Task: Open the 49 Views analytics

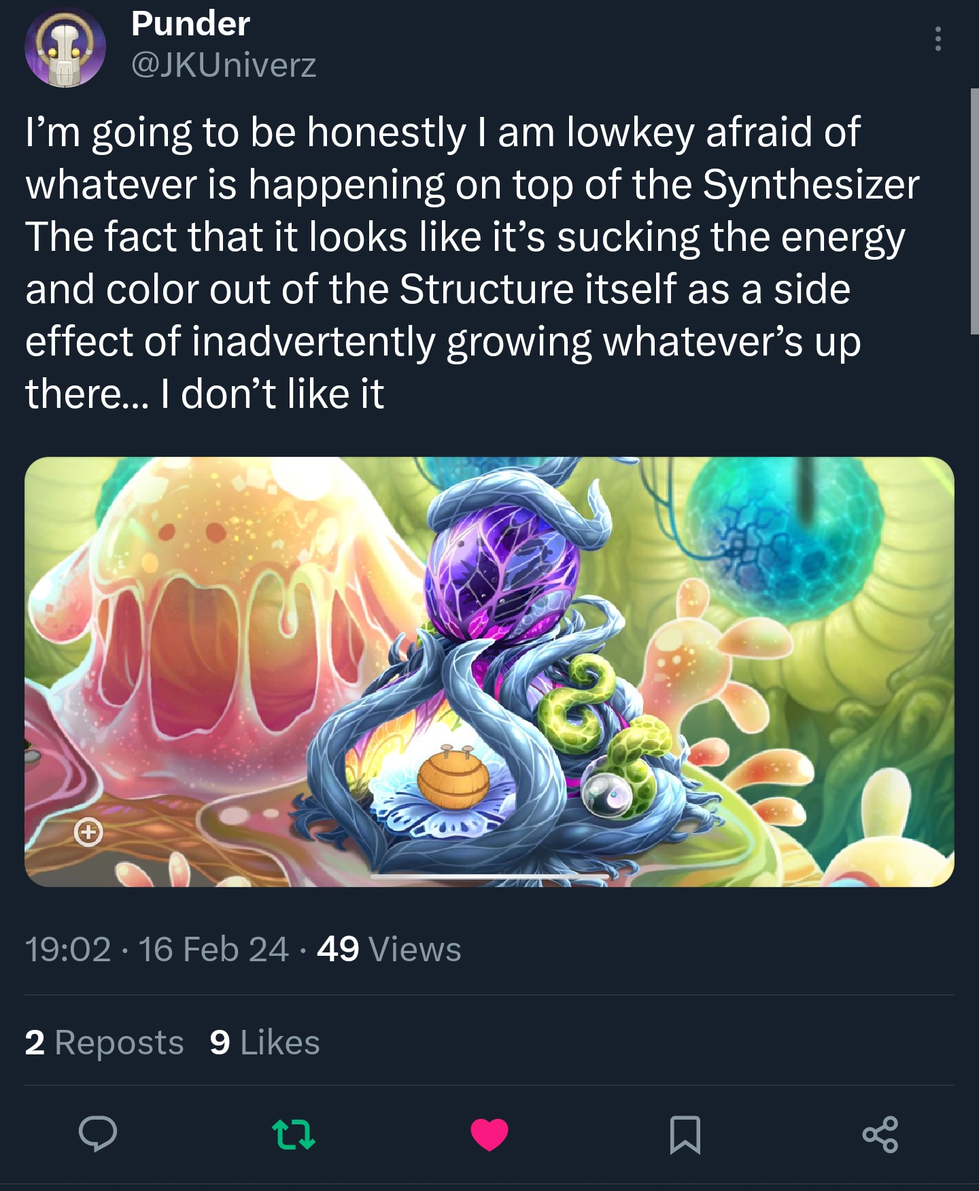Action: point(389,949)
